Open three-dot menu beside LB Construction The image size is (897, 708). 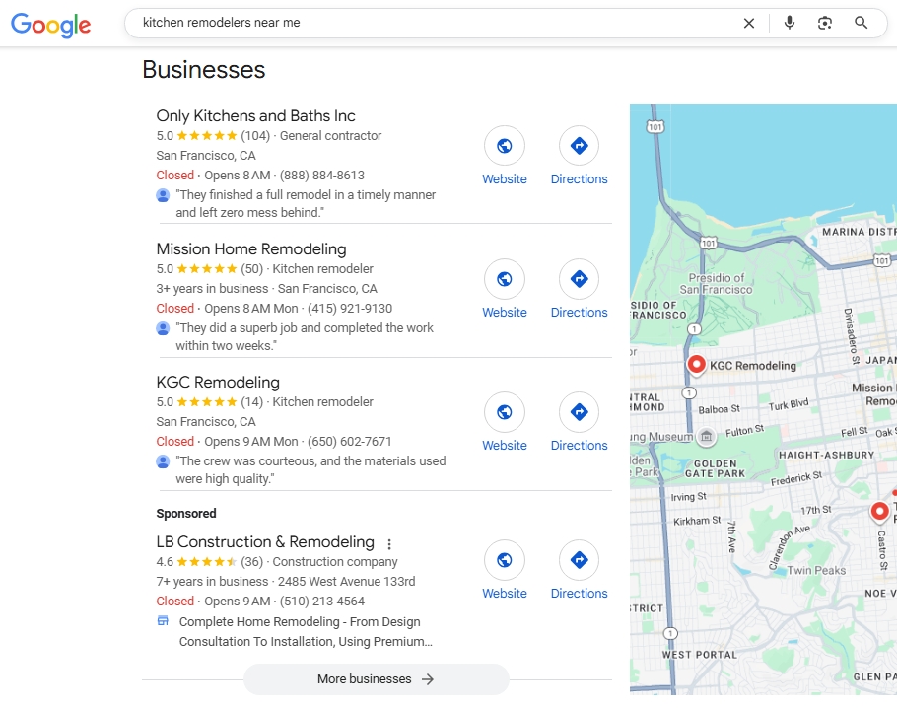coord(389,543)
